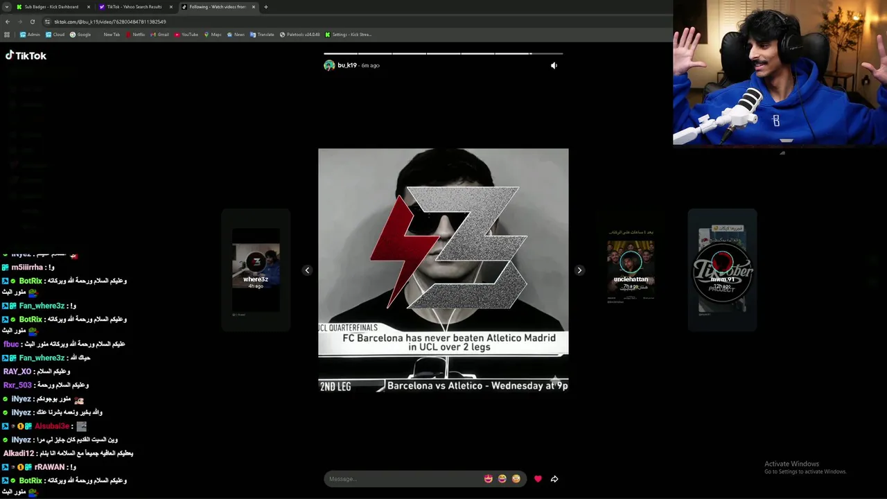The width and height of the screenshot is (887, 499).
Task: Open the mwm.91 story thumbnail
Action: (722, 270)
